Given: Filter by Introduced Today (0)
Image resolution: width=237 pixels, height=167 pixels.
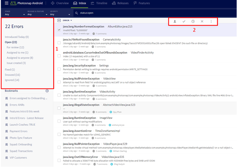Looking at the screenshot, I should pos(17,37).
